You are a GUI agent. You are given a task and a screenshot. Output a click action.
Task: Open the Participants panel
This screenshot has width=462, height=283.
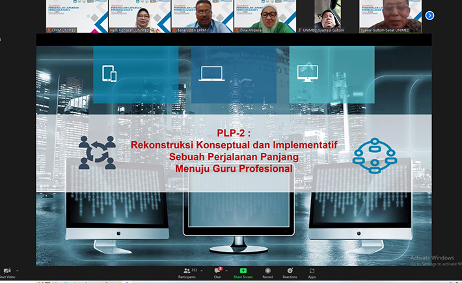tap(187, 273)
